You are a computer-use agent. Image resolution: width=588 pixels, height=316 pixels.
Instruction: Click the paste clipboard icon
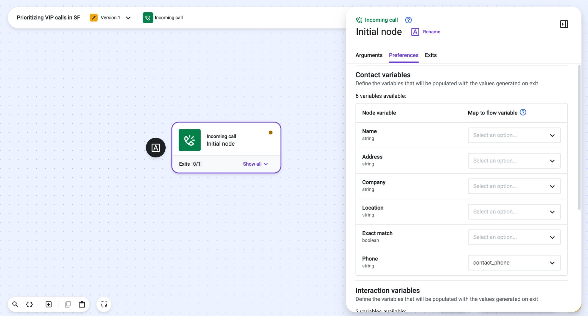pos(82,304)
